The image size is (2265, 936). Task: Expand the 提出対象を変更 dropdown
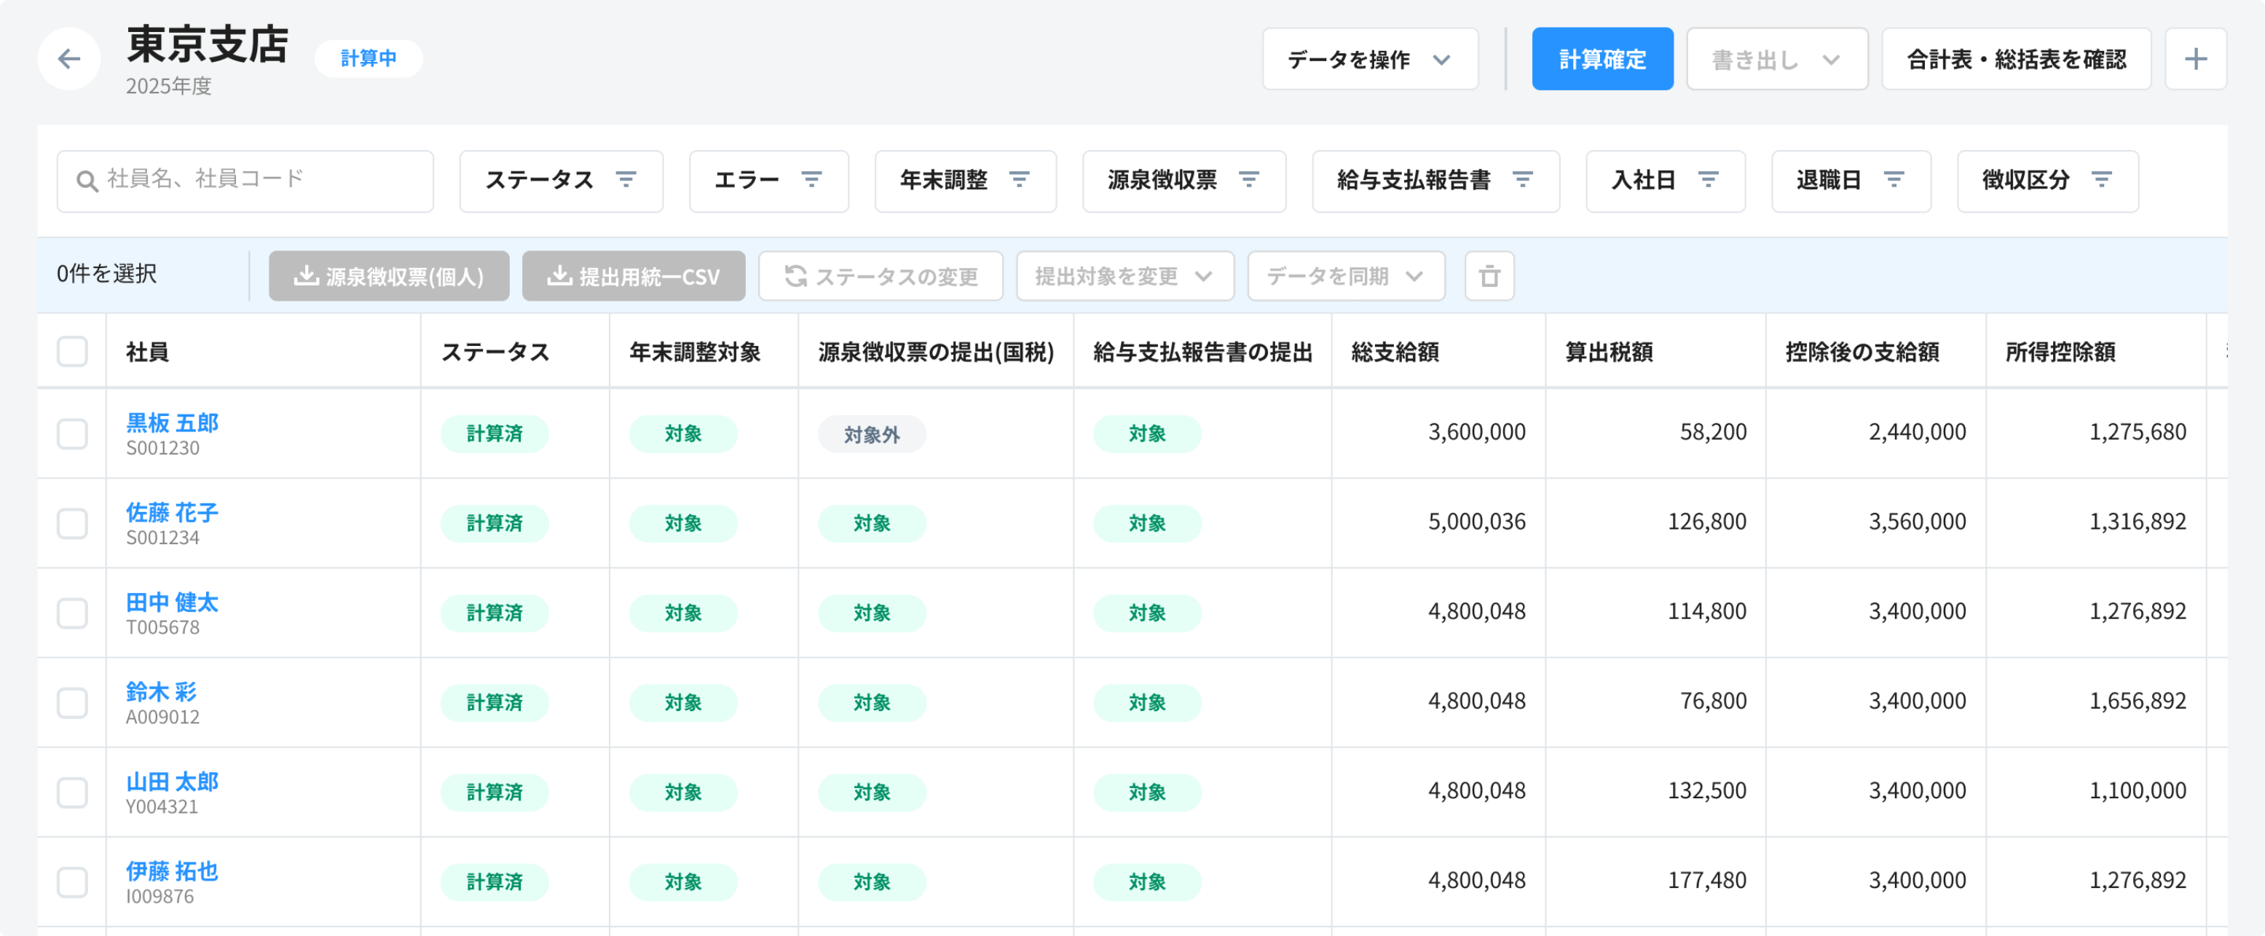1124,276
